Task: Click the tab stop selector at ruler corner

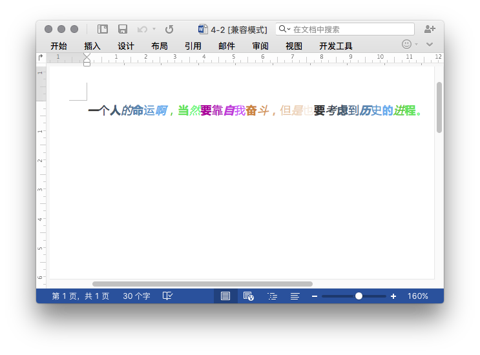Action: pyautogui.click(x=41, y=57)
